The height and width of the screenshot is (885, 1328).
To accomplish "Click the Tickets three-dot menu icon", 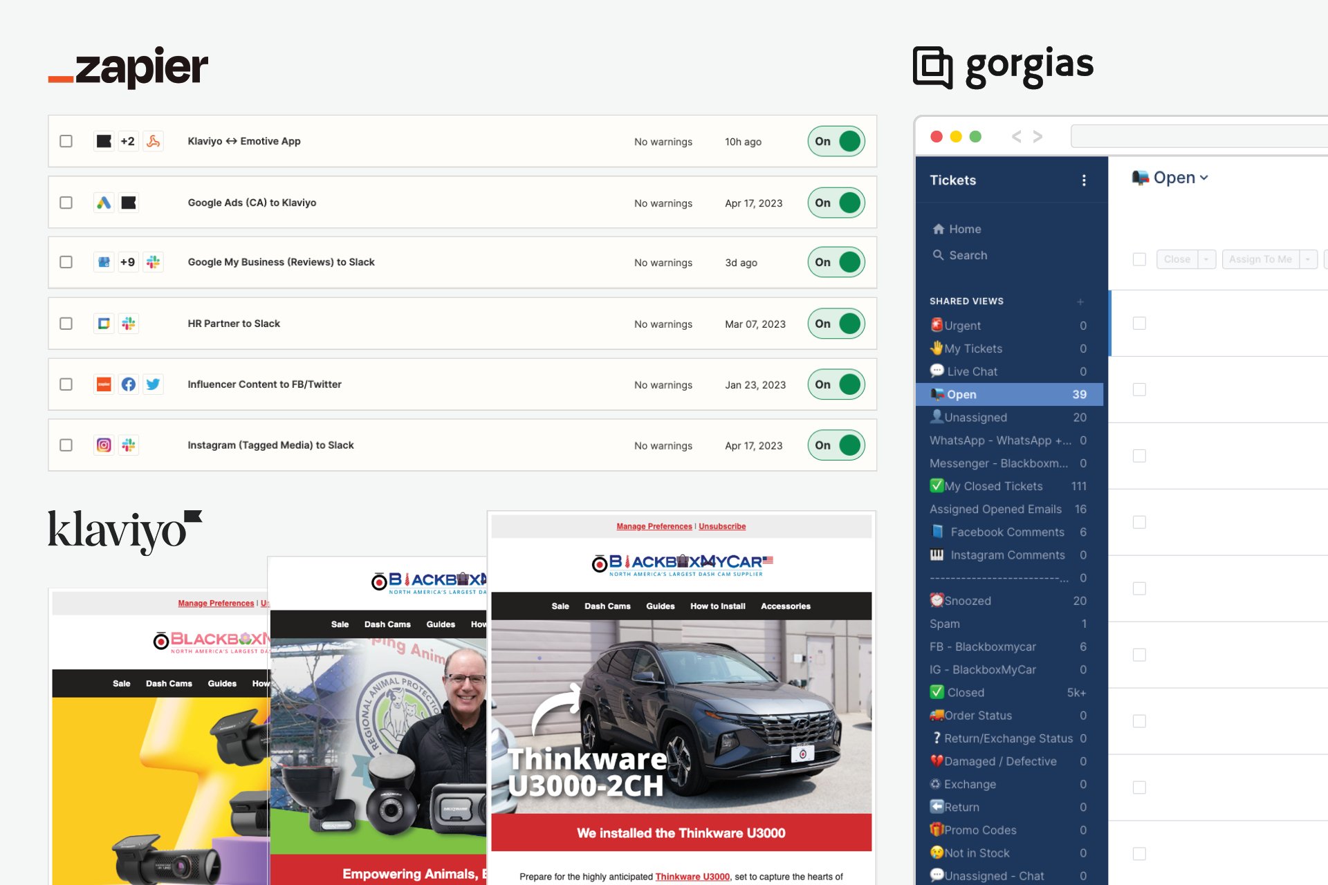I will click(1084, 180).
